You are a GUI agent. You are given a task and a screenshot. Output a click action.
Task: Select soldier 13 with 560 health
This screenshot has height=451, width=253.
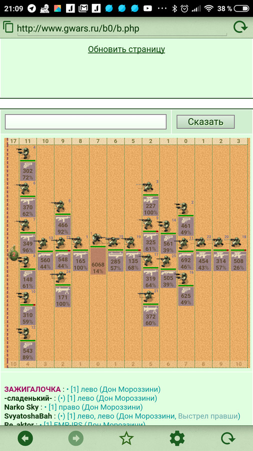43,244
